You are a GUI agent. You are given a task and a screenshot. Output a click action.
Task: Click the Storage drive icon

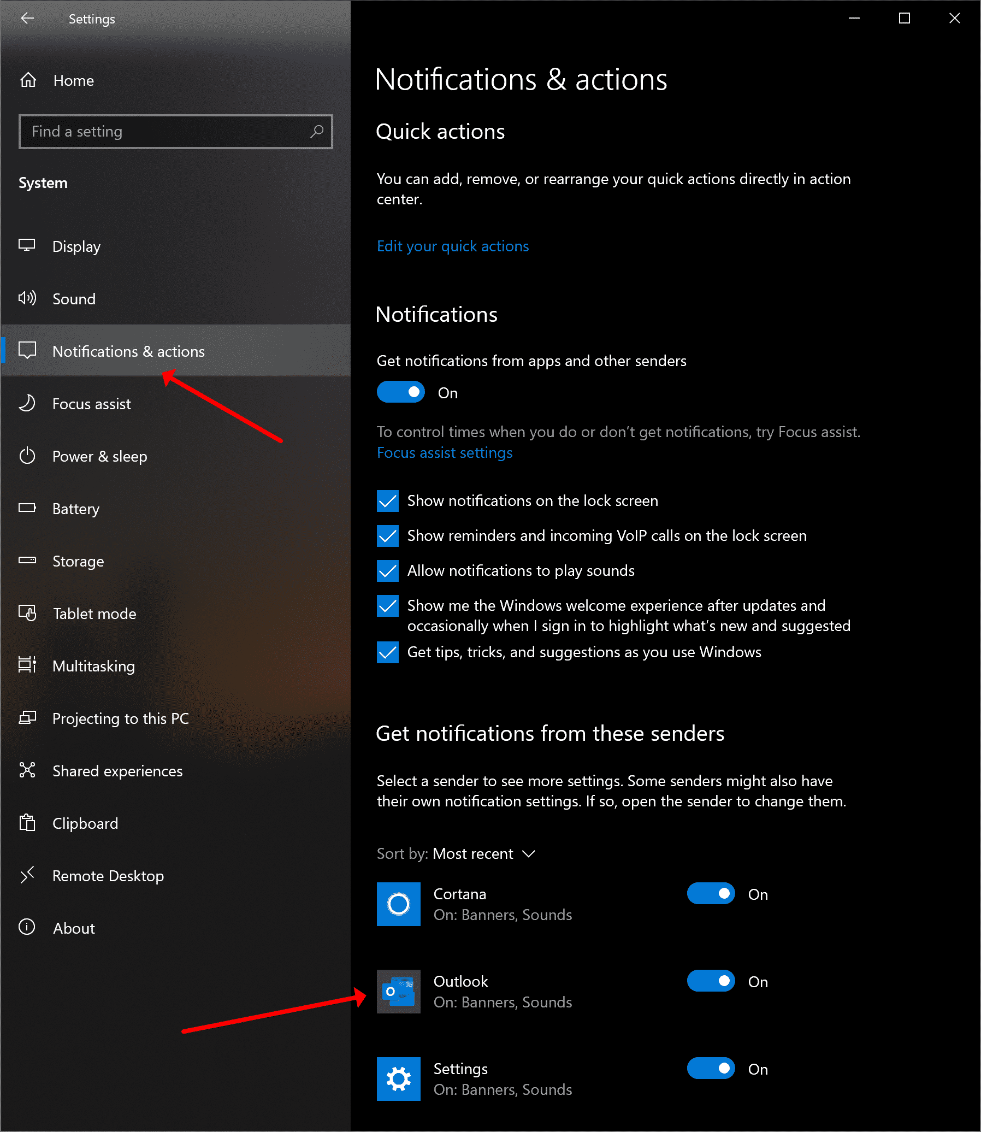click(x=27, y=560)
